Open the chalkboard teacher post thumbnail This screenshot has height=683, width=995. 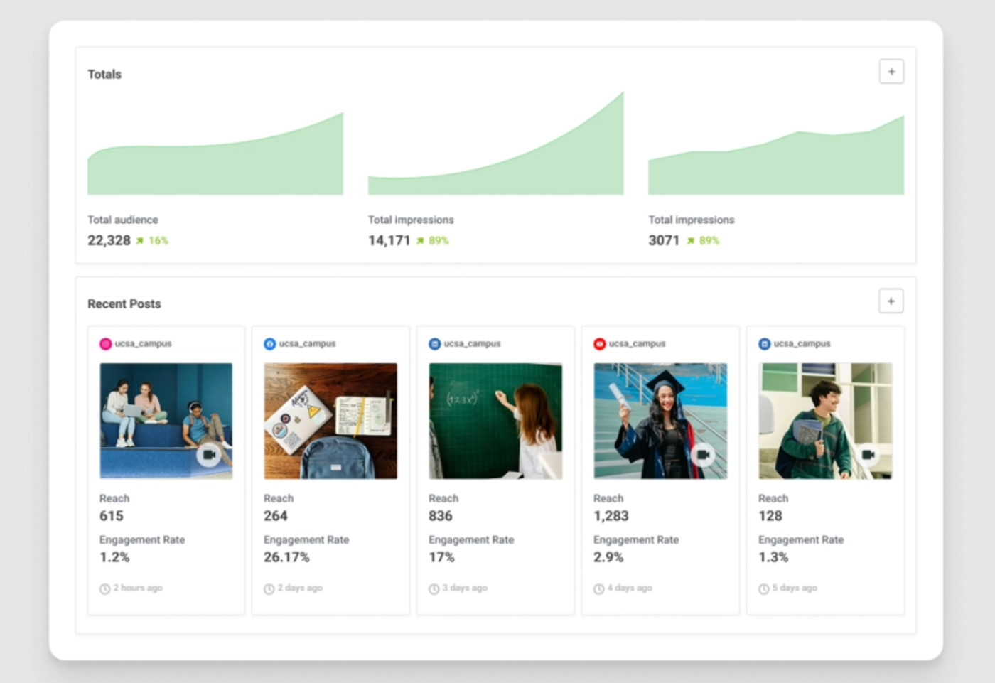tap(495, 421)
